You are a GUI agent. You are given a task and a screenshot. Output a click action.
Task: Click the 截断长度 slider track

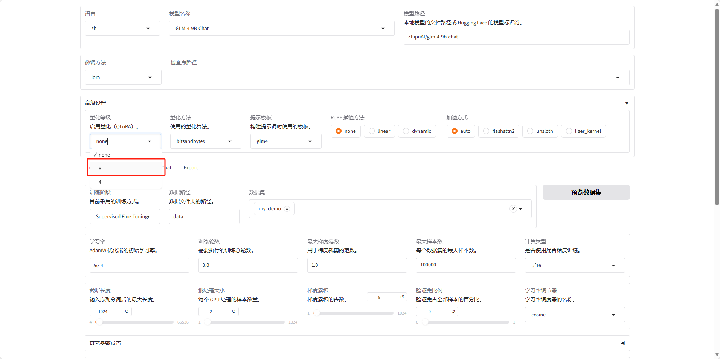(136, 322)
